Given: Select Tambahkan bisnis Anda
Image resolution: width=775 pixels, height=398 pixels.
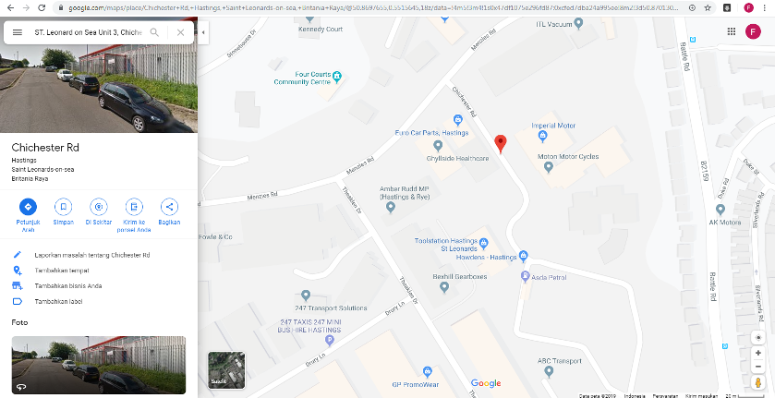Looking at the screenshot, I should pos(68,285).
